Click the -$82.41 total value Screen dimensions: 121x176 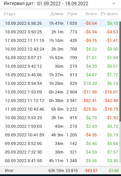[89, 101]
